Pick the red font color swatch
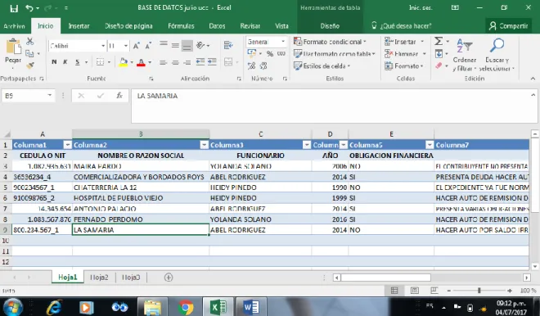The image size is (540, 316). click(x=141, y=62)
